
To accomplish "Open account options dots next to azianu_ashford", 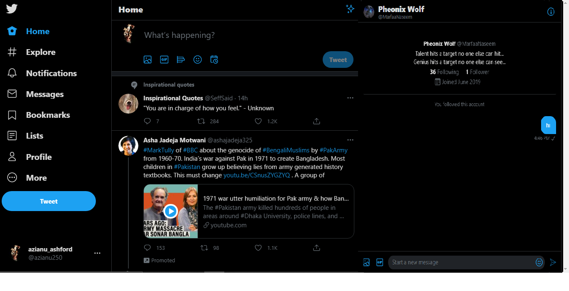I will point(97,253).
